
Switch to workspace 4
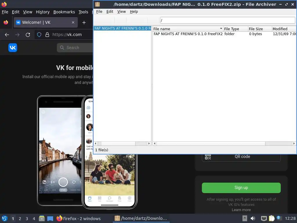click(34, 219)
